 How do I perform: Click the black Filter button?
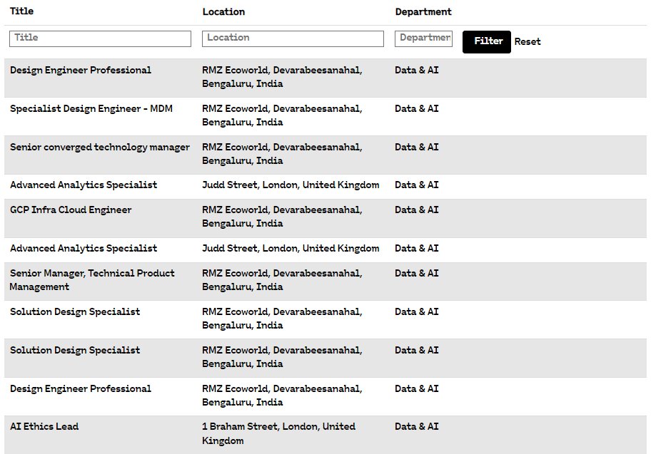pyautogui.click(x=487, y=42)
